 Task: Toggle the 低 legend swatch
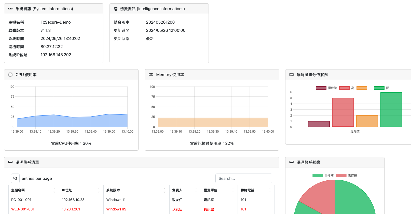pos(379,88)
